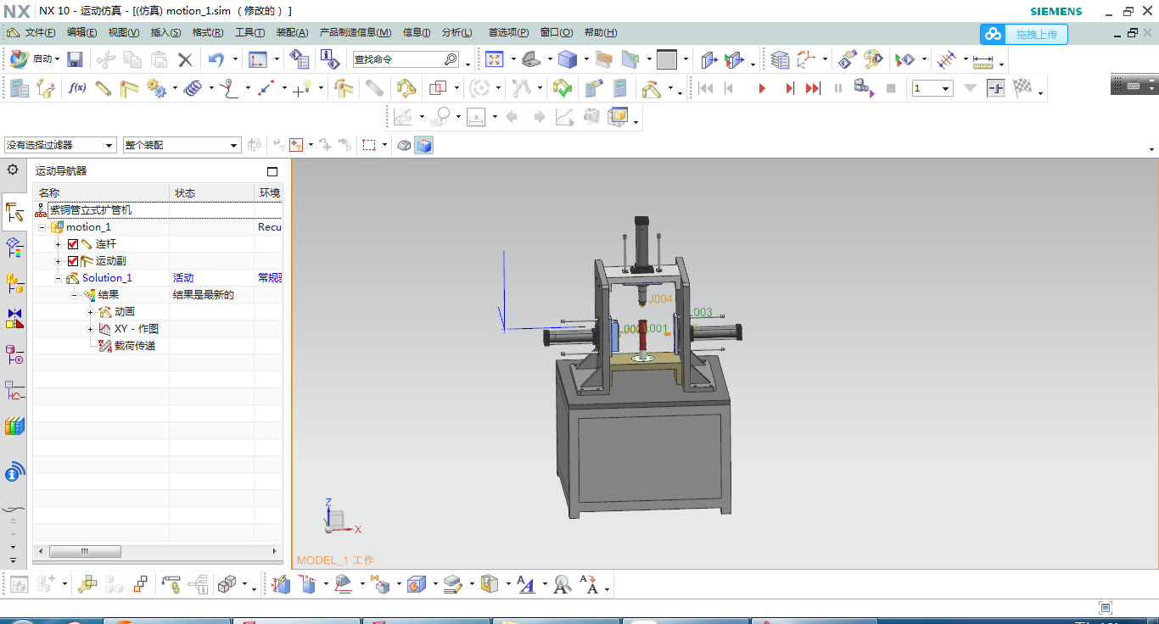Click the measure distance ruler icon
This screenshot has height=624, width=1159.
pos(983,60)
